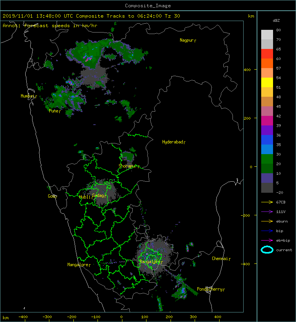This screenshot has width=296, height=322.
Task: Click the magenta eb+bip arrow legend icon
Action: pos(267,241)
